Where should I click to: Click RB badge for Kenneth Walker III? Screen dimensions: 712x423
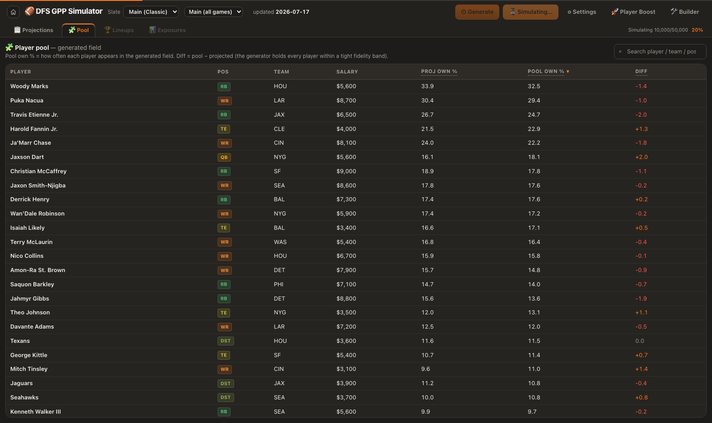point(224,412)
